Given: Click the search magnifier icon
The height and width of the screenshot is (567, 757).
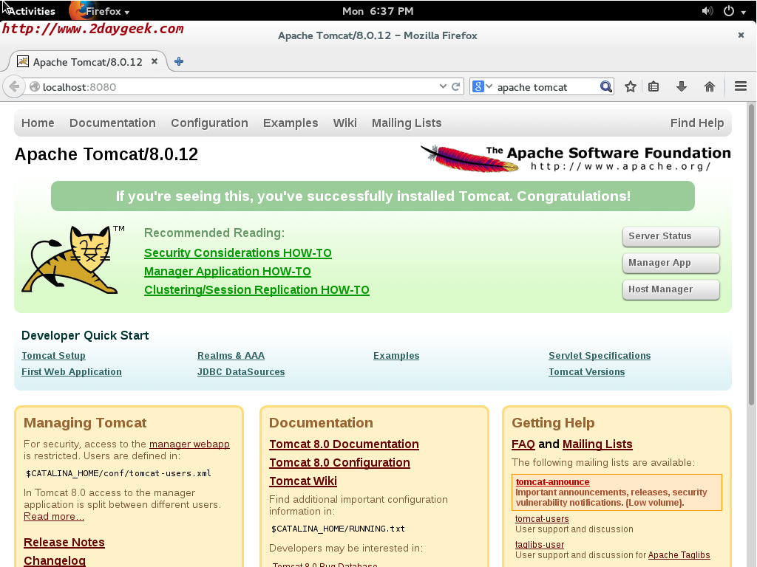Looking at the screenshot, I should click(606, 86).
